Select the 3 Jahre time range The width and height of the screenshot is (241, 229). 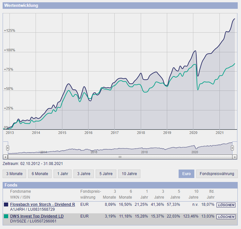point(84,174)
